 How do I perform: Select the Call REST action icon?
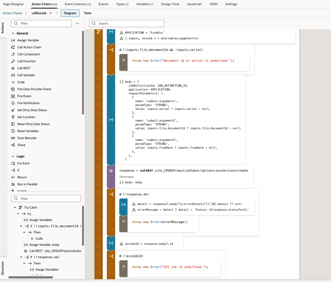[x=13, y=68]
